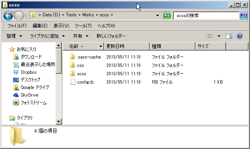Select "Tools" in the address breadcrumb
The image size is (250, 149).
(x=71, y=15)
